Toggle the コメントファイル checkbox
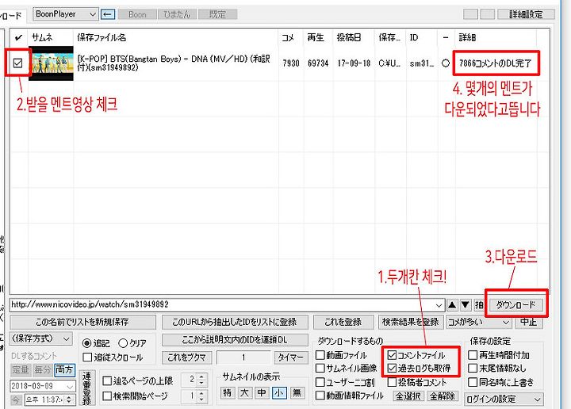The height and width of the screenshot is (409, 571). click(x=393, y=355)
